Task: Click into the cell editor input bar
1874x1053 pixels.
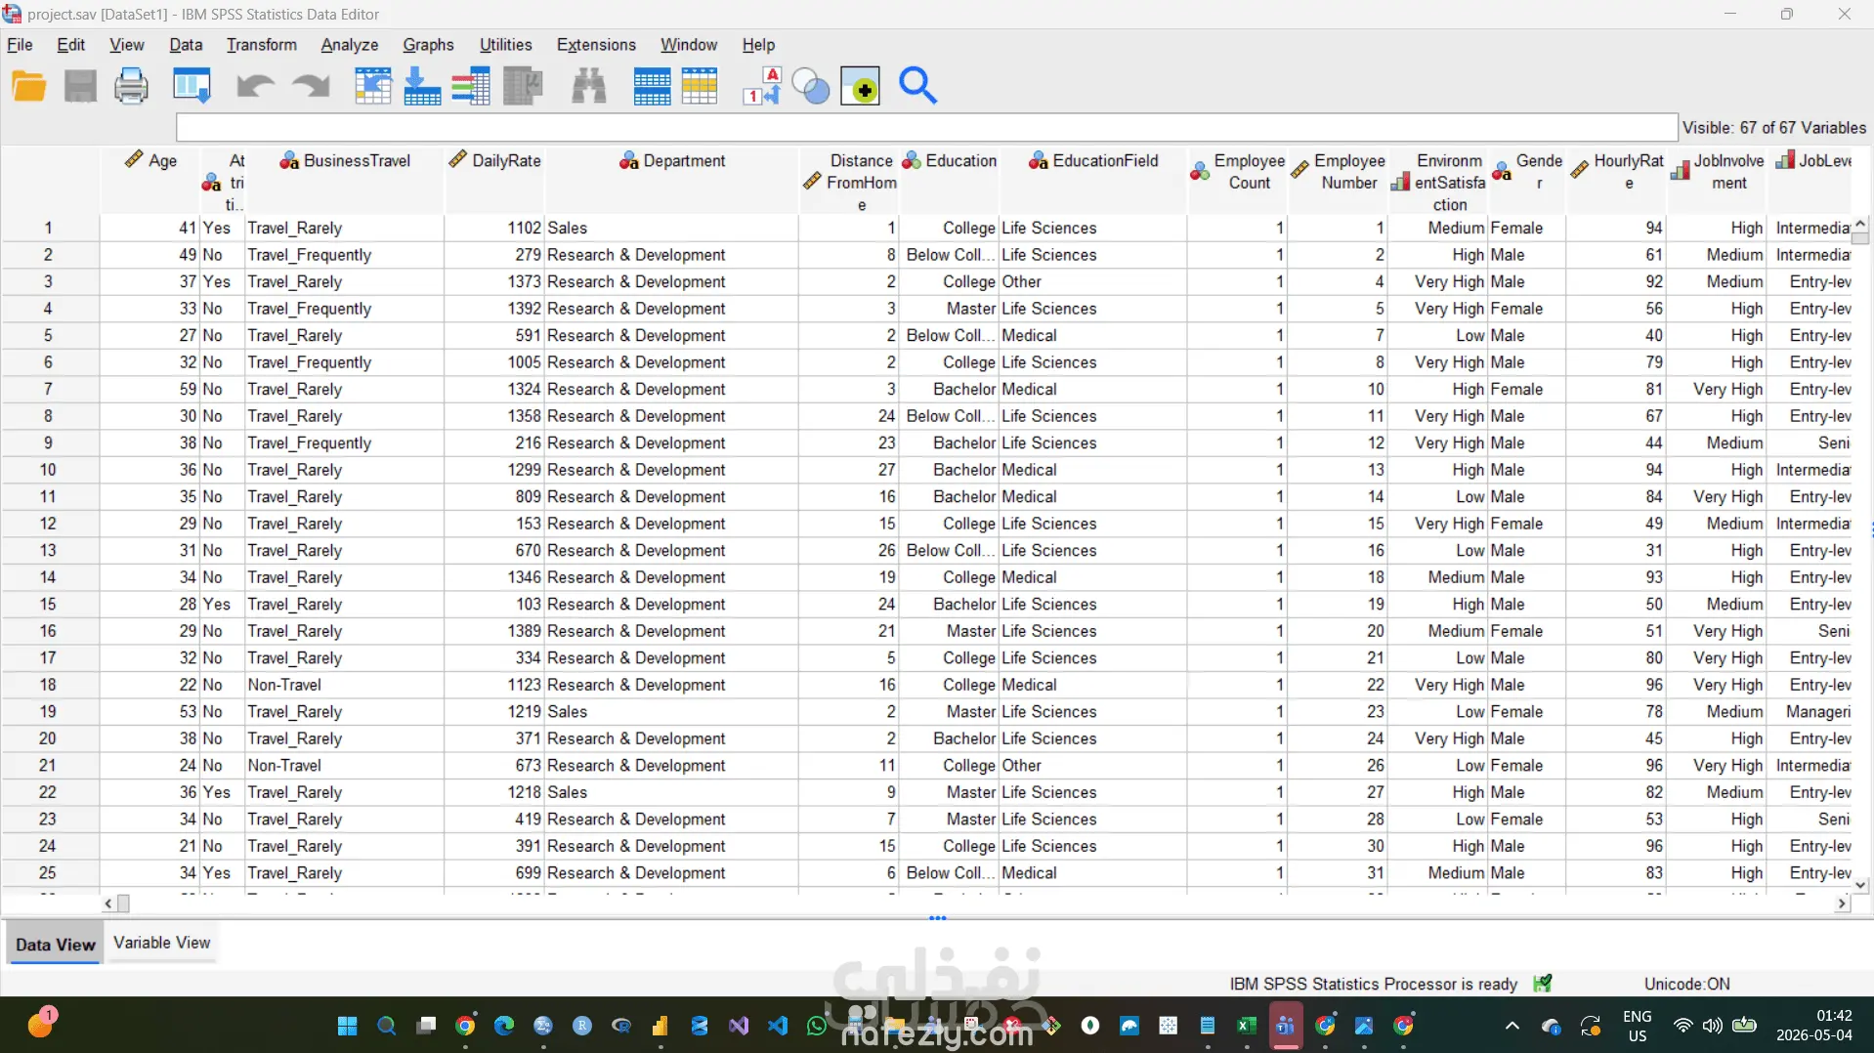Action: coord(926,128)
